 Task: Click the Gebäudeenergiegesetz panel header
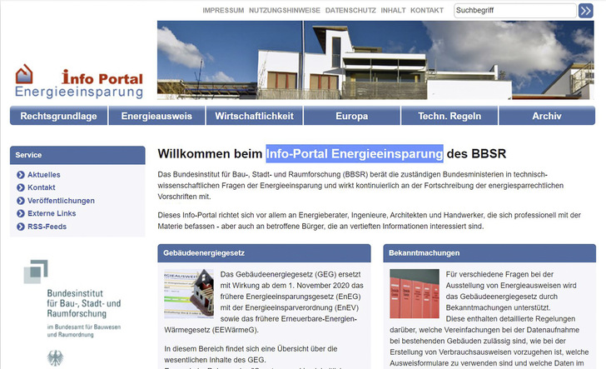click(264, 253)
